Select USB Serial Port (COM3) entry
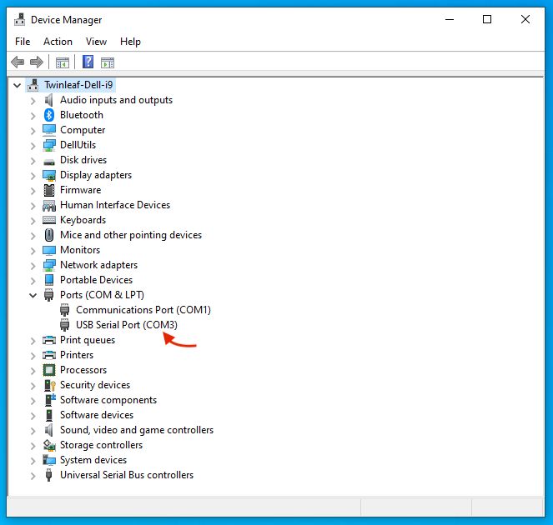553x525 pixels. coord(127,325)
